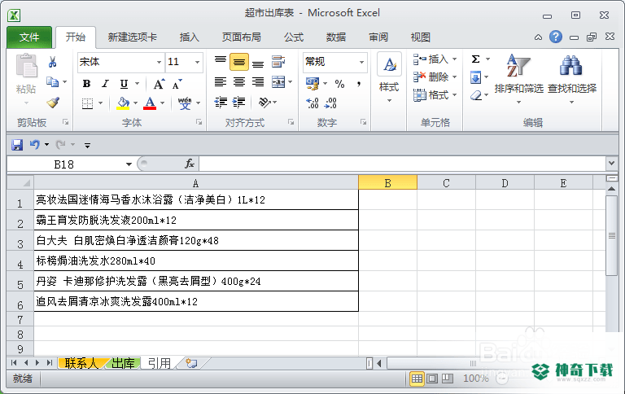Align text to bottom of cell

pyautogui.click(x=258, y=62)
